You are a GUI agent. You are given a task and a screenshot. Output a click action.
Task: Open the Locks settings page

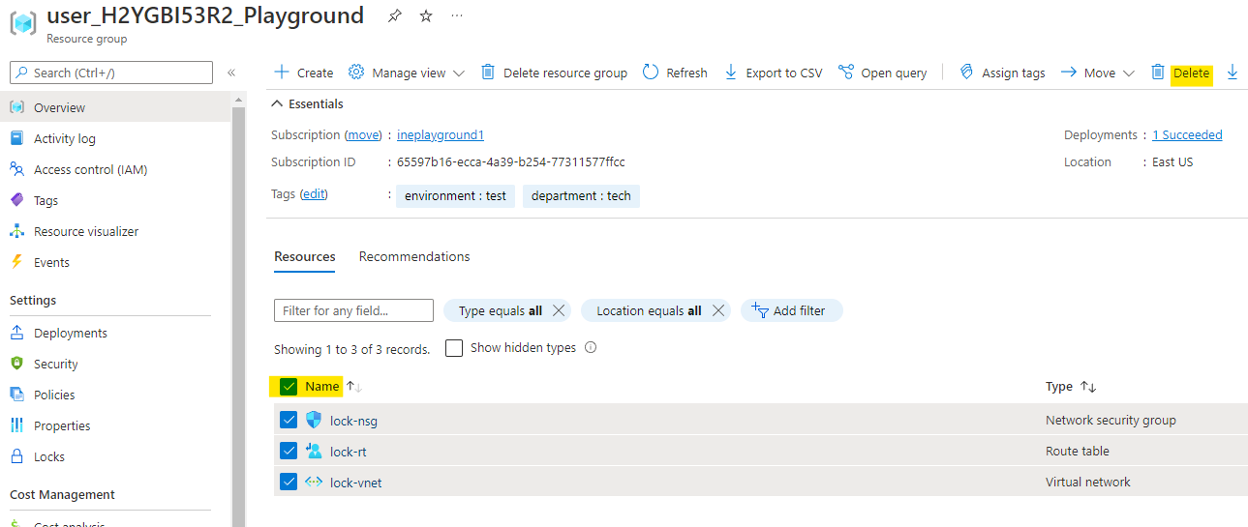coord(49,456)
